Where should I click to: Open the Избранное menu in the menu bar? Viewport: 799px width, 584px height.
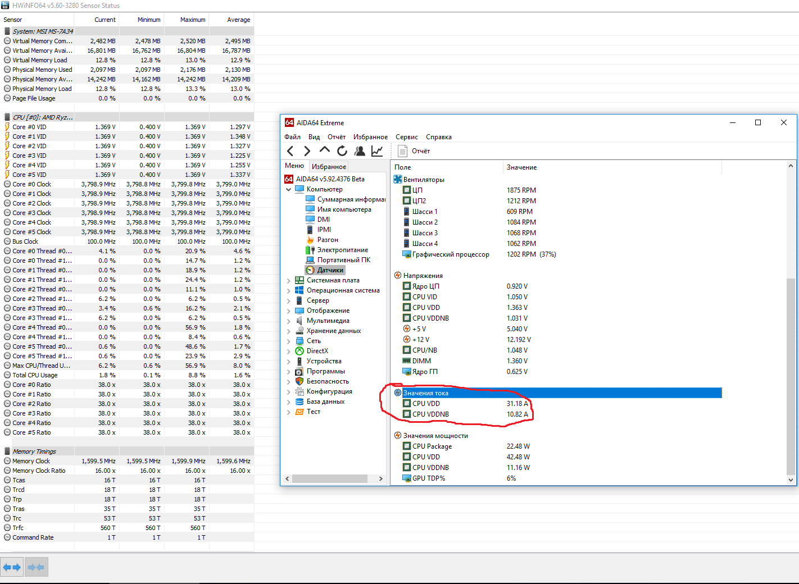click(370, 137)
